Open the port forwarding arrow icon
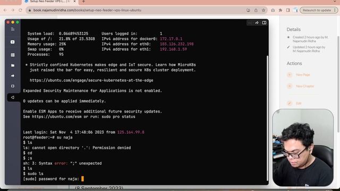Screen dimensions: 340x191 coord(13,75)
